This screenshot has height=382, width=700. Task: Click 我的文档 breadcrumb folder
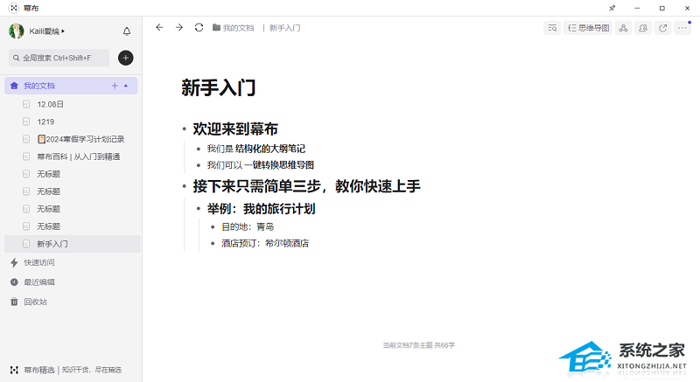click(233, 28)
